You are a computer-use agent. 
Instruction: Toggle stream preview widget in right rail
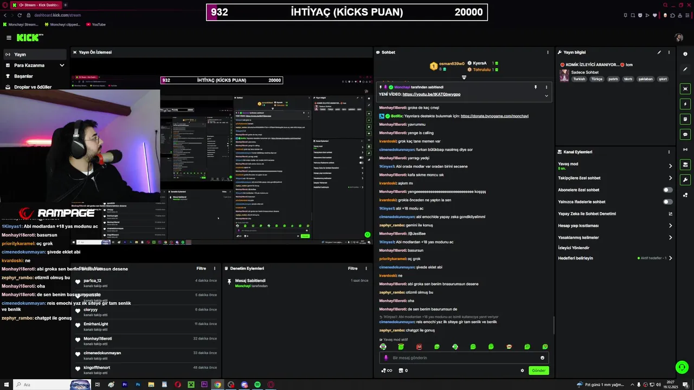(685, 89)
